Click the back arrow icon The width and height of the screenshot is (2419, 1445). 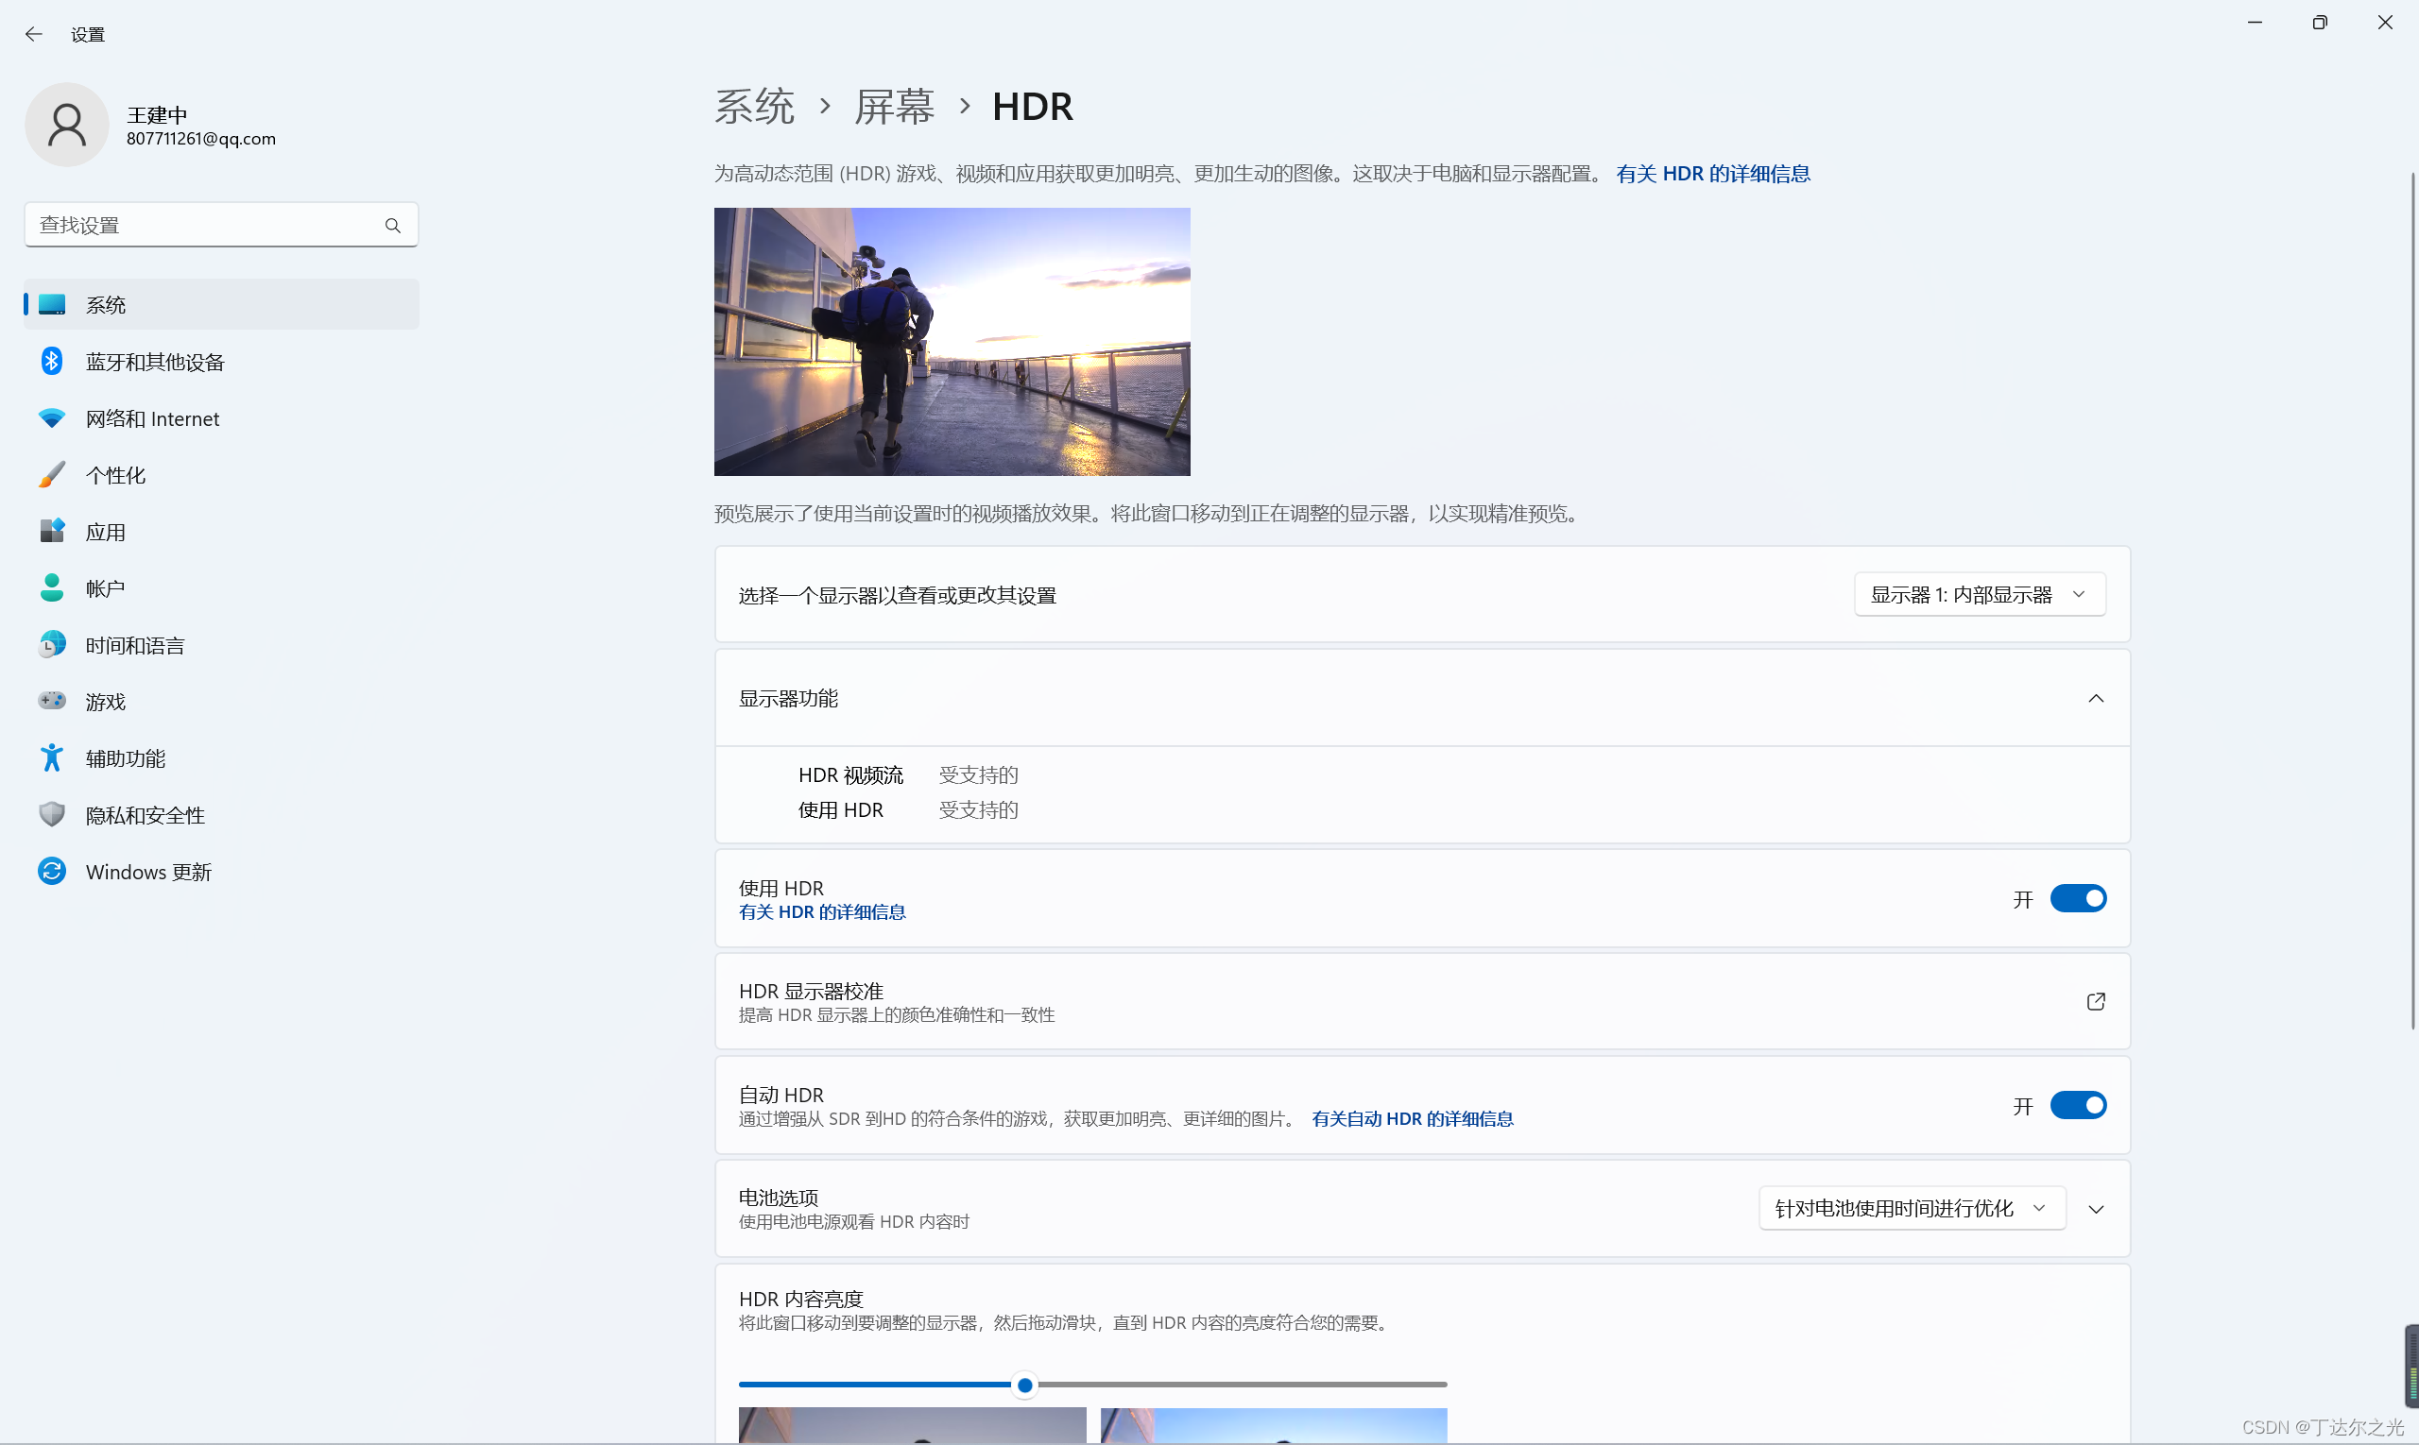coord(34,34)
